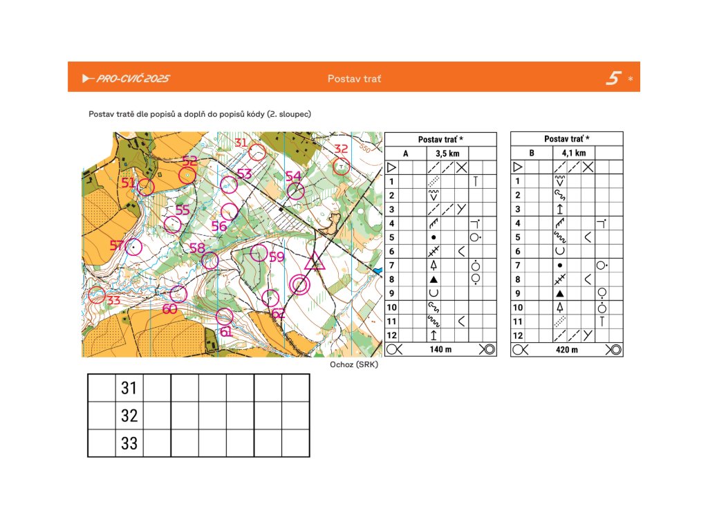708x531 pixels.
Task: Click the empty cell right of 31 in answer grid
Action: click(x=157, y=388)
